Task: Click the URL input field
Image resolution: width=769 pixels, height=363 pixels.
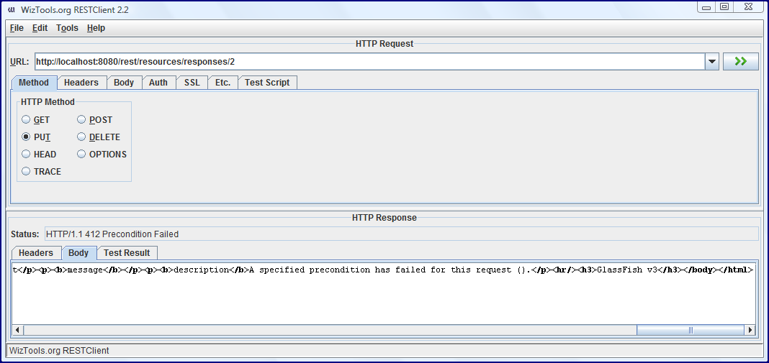Action: pos(370,63)
